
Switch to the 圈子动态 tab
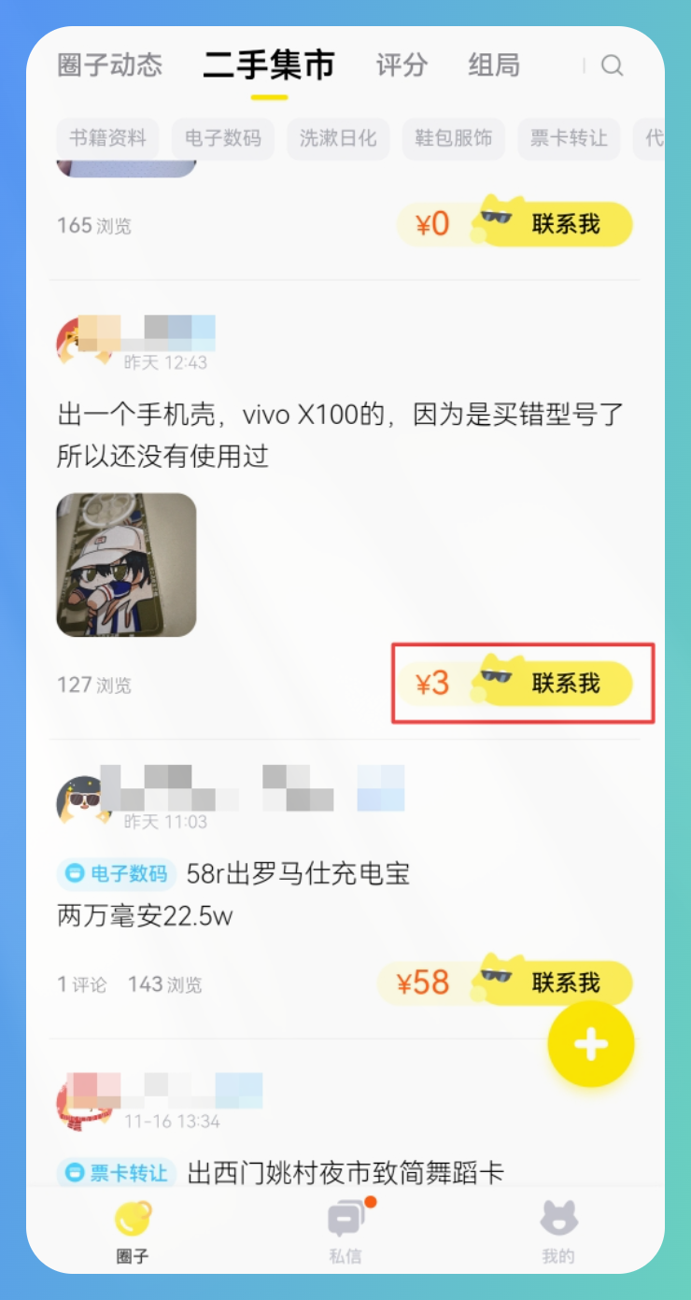pos(110,65)
